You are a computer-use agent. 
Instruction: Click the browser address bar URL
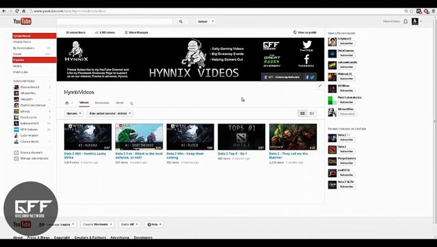point(69,11)
